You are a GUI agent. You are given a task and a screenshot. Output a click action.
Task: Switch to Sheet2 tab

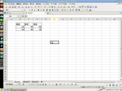[x=26, y=82]
